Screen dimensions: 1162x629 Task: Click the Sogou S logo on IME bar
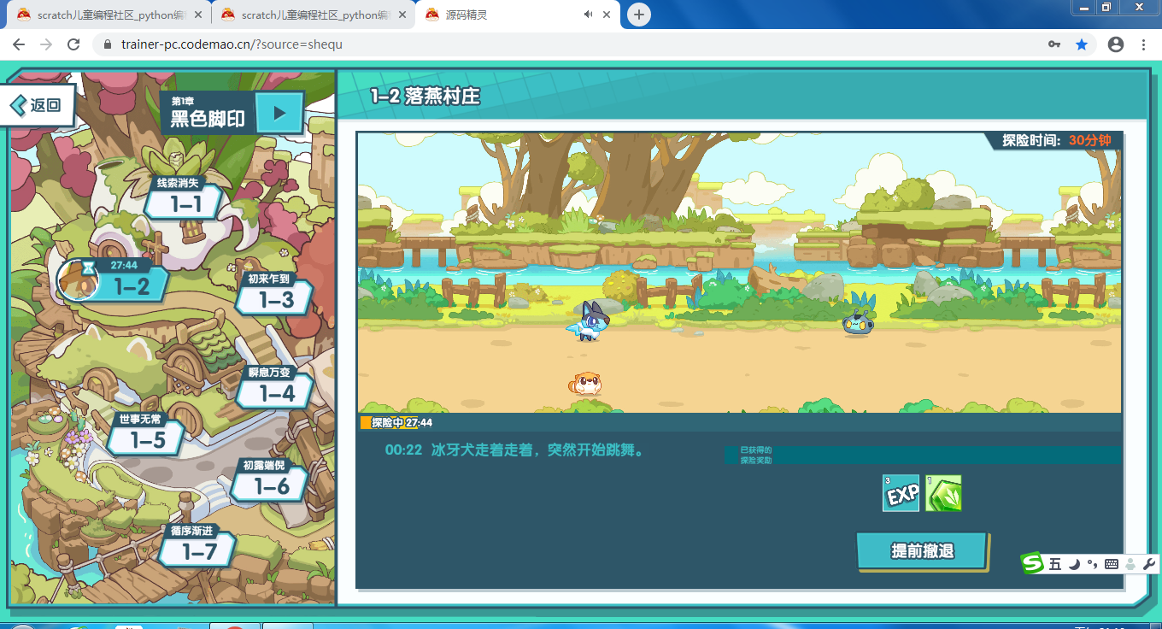pyautogui.click(x=1033, y=563)
